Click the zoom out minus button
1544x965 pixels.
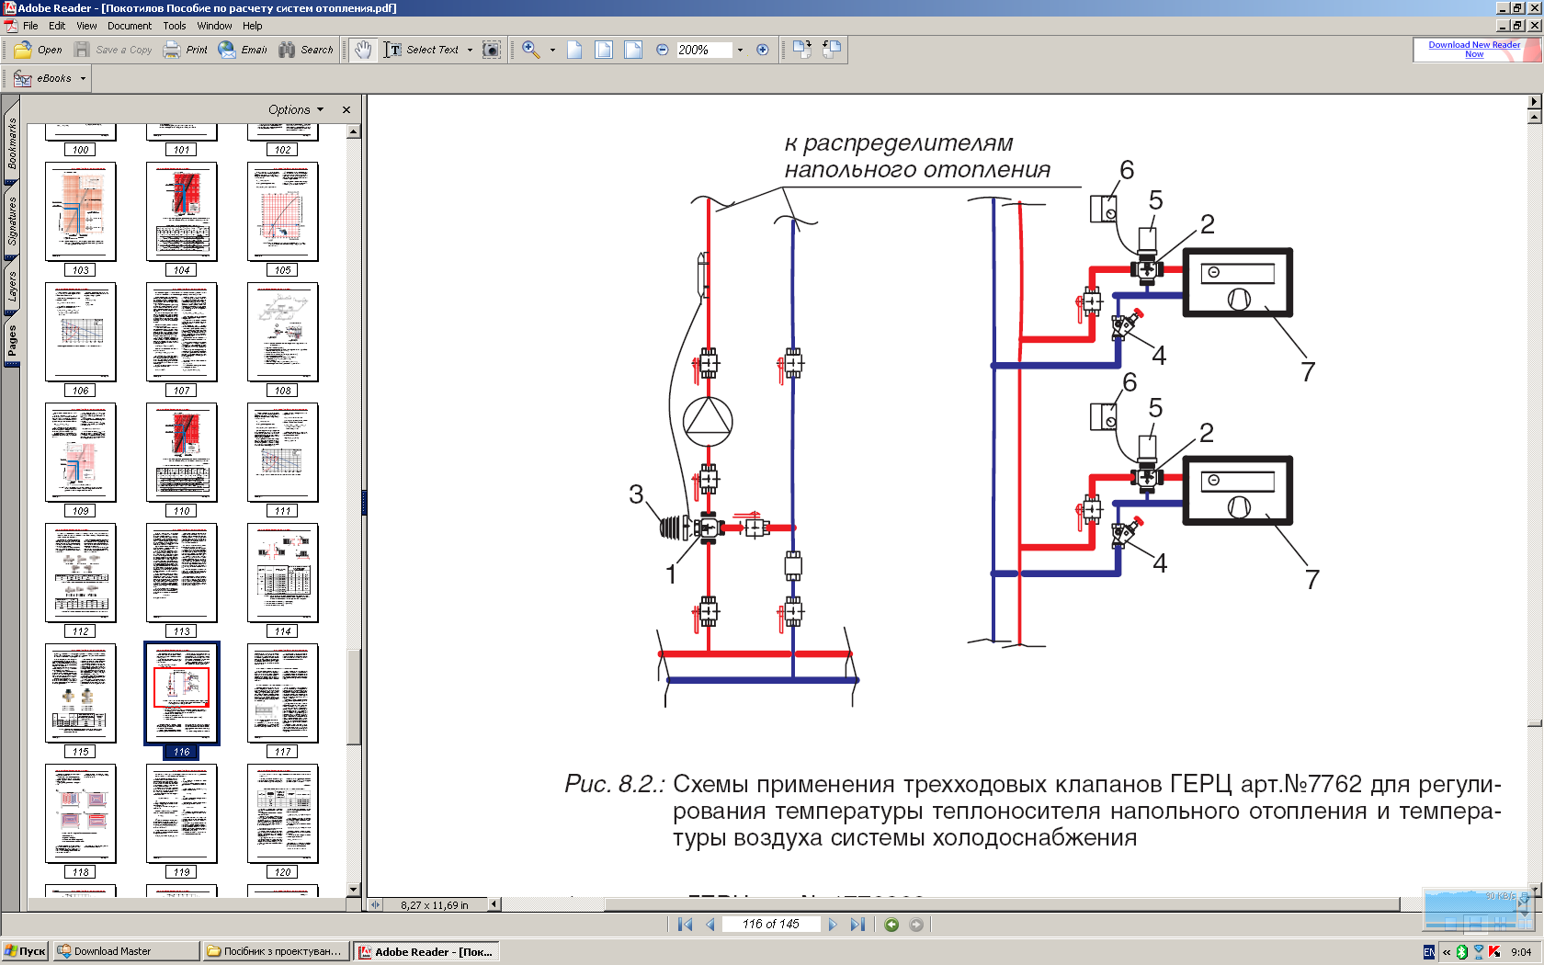pos(663,50)
